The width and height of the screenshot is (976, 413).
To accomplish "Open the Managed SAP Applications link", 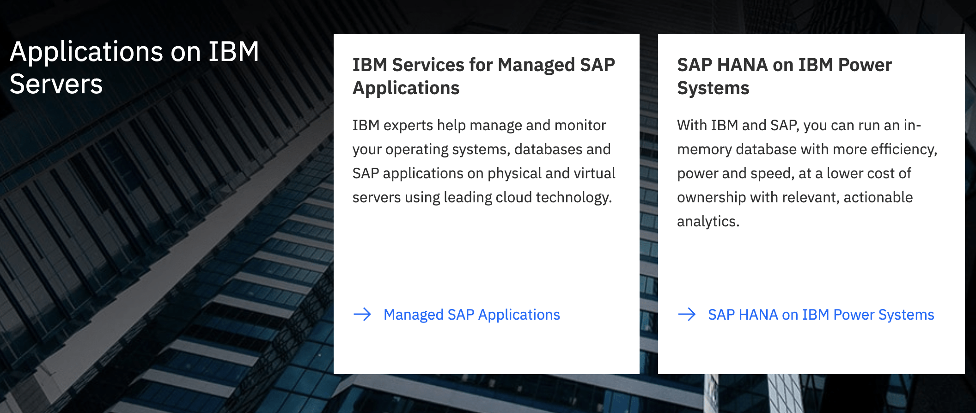I will [x=471, y=315].
